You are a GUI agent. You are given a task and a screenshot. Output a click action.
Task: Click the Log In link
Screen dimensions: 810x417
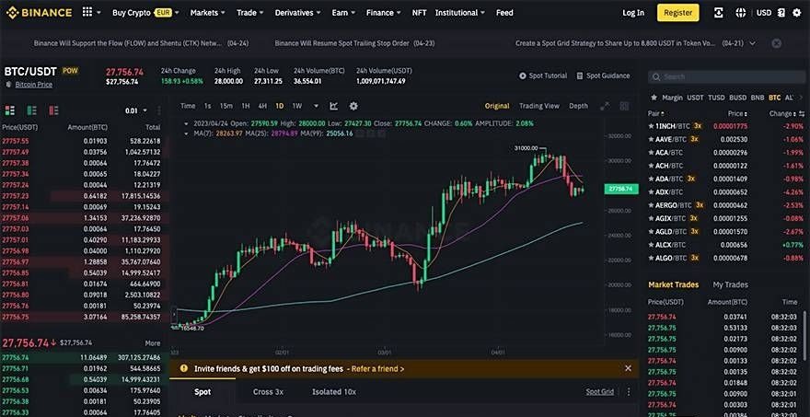(x=633, y=13)
